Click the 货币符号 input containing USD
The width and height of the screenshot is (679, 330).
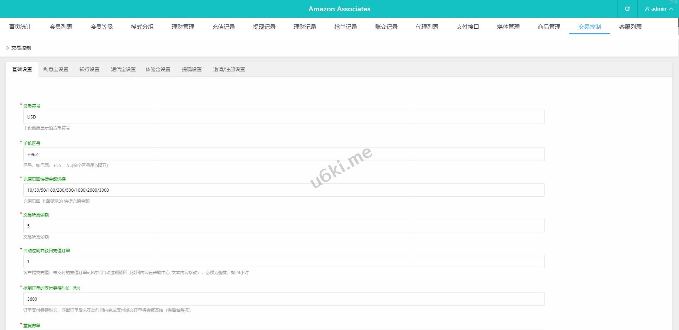pyautogui.click(x=284, y=117)
